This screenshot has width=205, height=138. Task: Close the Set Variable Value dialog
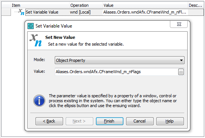click(x=179, y=24)
